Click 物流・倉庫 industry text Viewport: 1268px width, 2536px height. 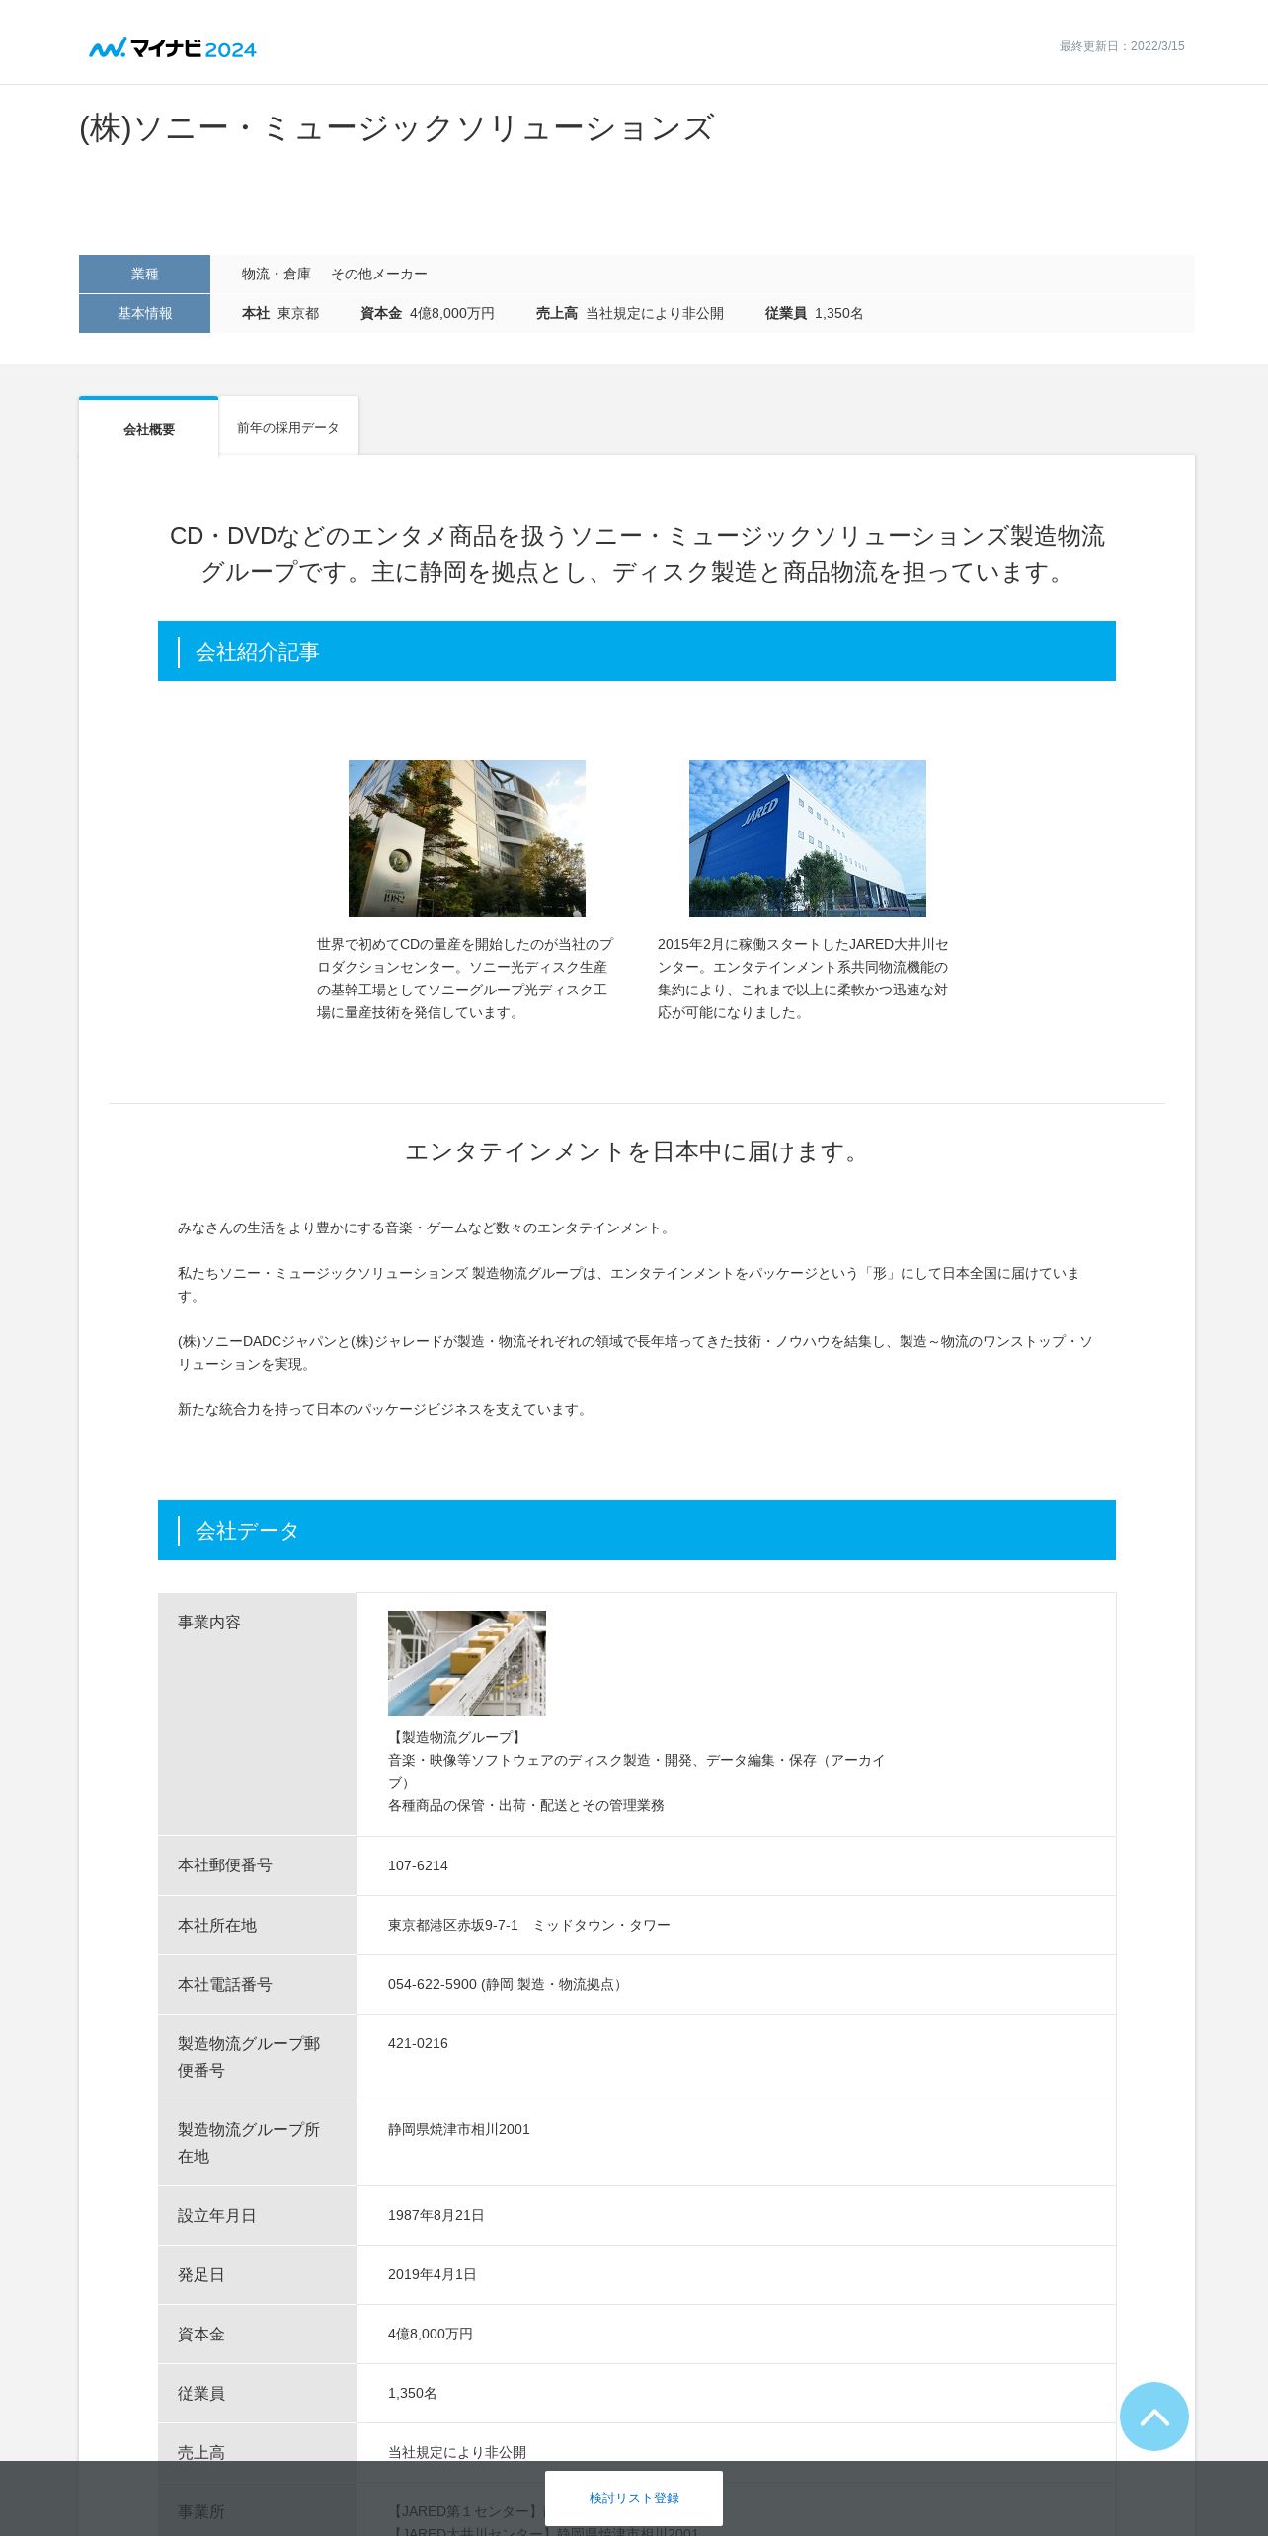[x=277, y=274]
